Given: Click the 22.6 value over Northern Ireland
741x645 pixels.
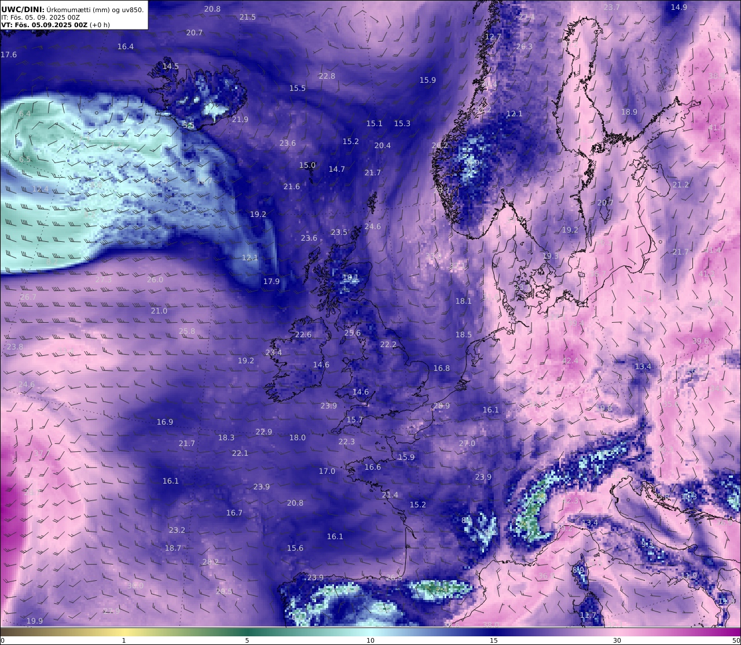Looking at the screenshot, I should pos(303,335).
